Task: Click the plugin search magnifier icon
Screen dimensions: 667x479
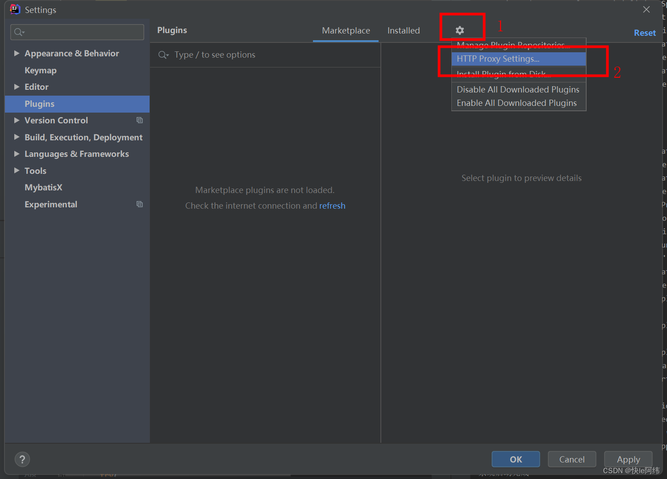Action: pos(163,55)
